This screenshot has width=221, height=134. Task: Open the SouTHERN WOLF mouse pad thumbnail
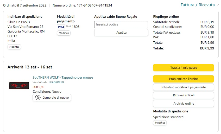(19, 85)
